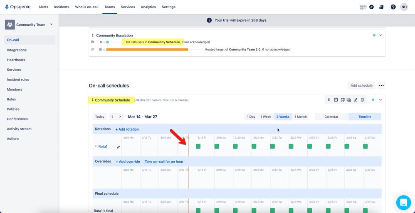Open the Alerts tab
The image size is (415, 213).
click(x=43, y=7)
